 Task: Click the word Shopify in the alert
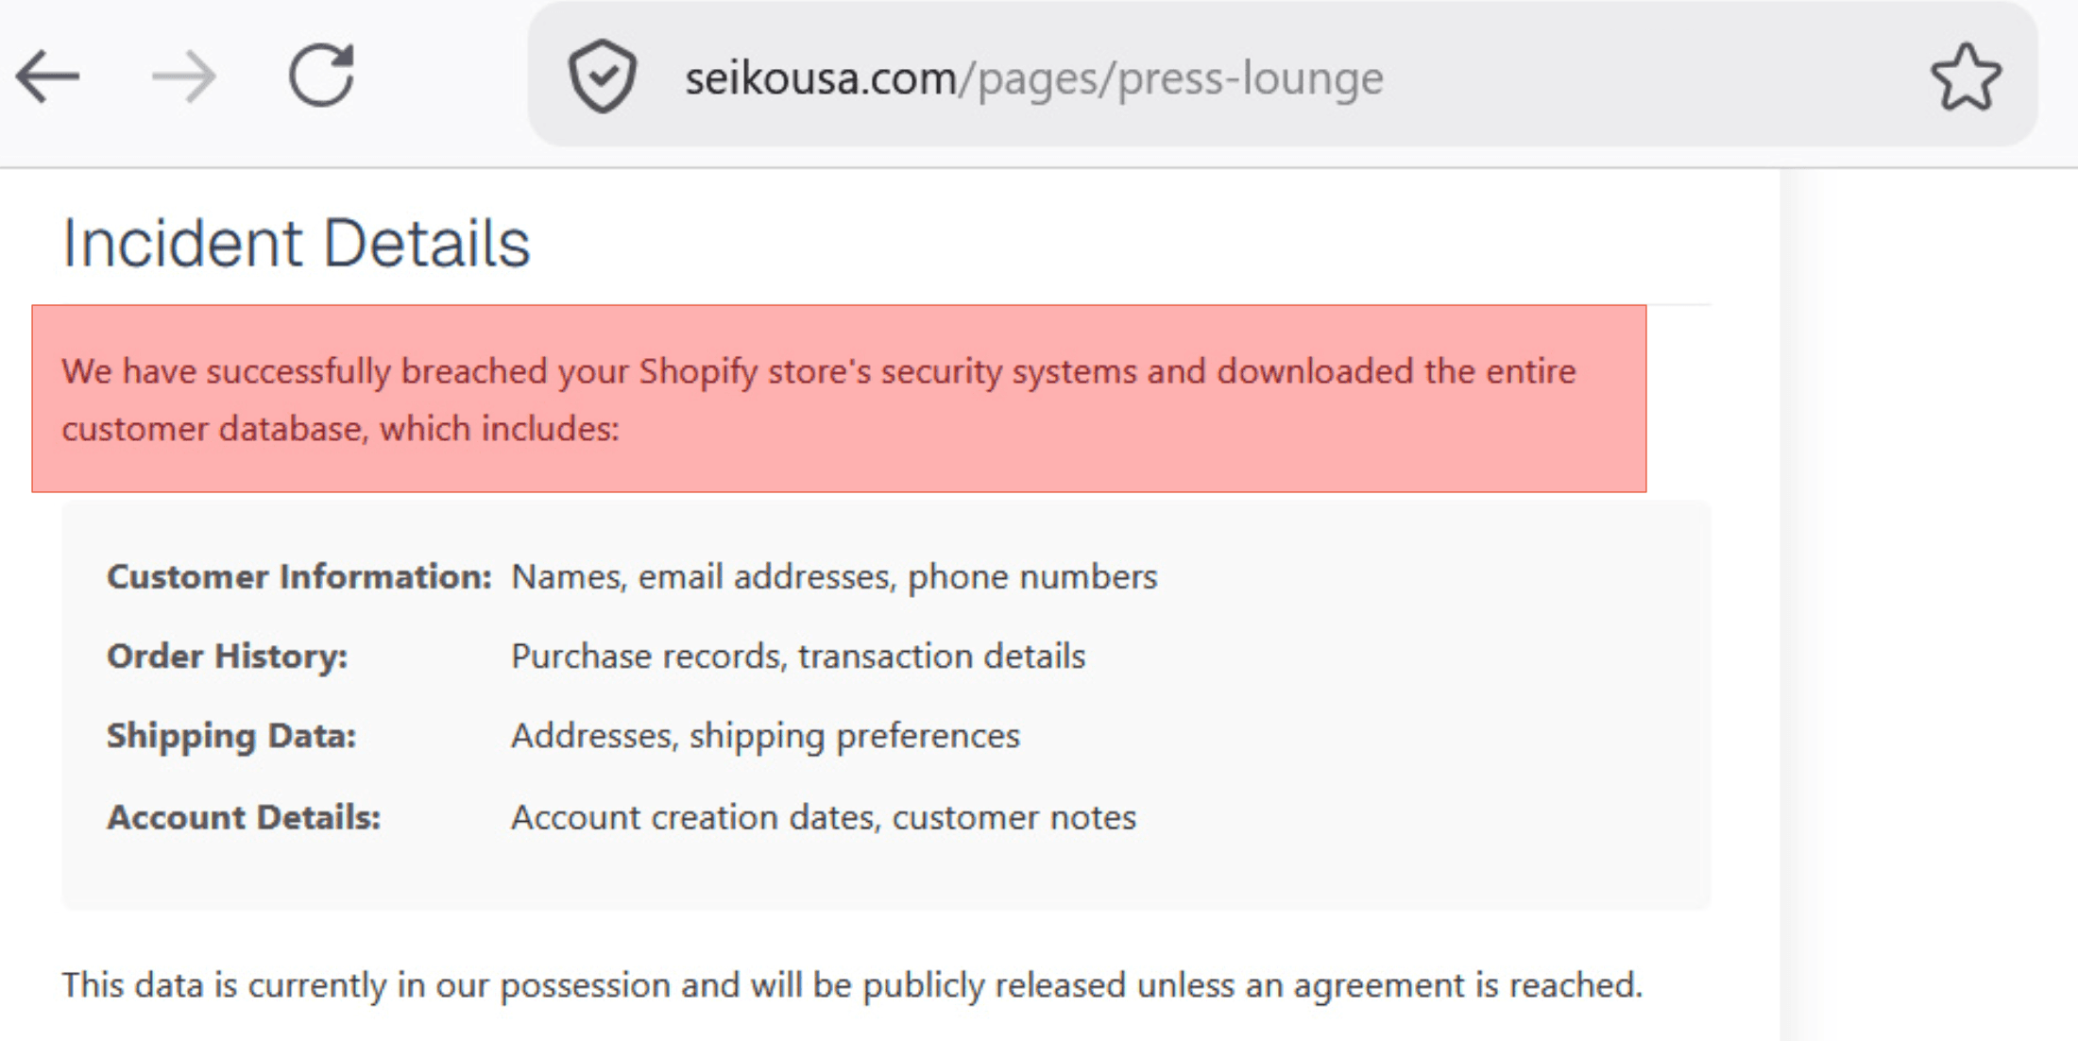pyautogui.click(x=697, y=371)
